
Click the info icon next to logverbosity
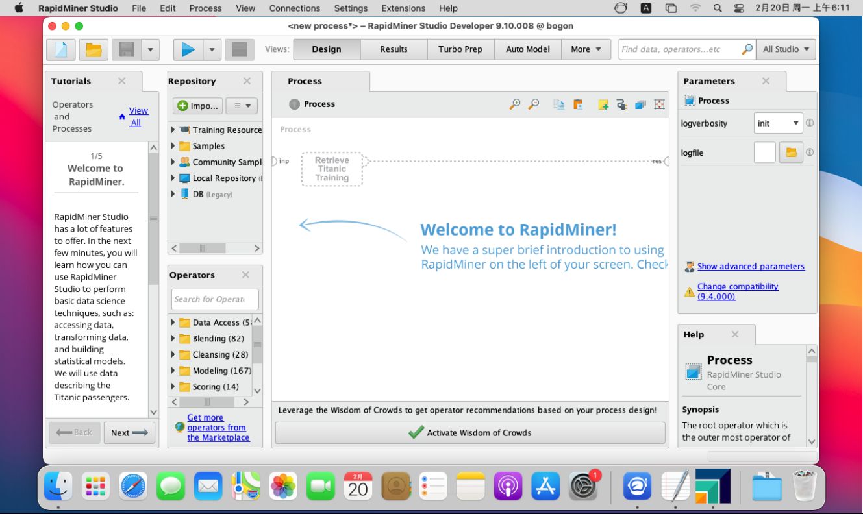tap(810, 123)
